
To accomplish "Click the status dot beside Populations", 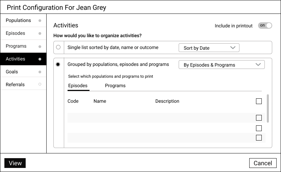I will [x=40, y=21].
